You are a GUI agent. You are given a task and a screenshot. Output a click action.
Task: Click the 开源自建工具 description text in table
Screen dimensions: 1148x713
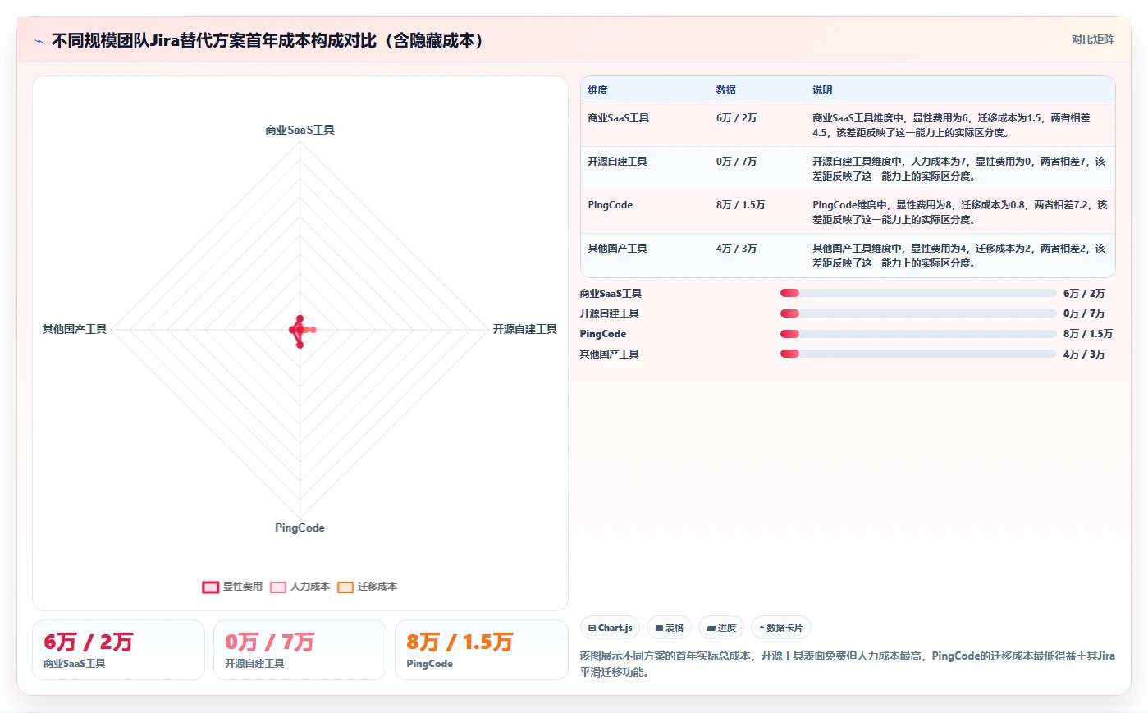pyautogui.click(x=959, y=169)
